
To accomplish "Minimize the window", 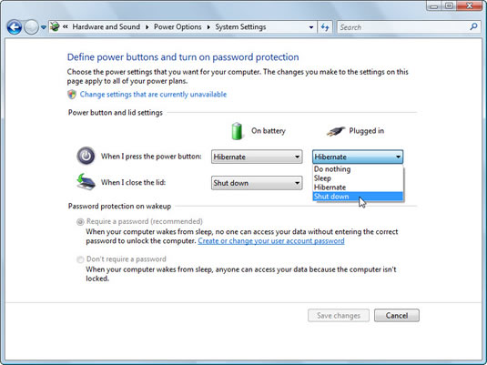I will (434, 5).
